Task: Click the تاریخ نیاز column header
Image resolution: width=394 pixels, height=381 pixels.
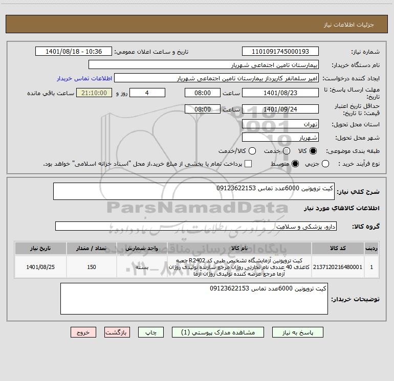Action: (40, 248)
